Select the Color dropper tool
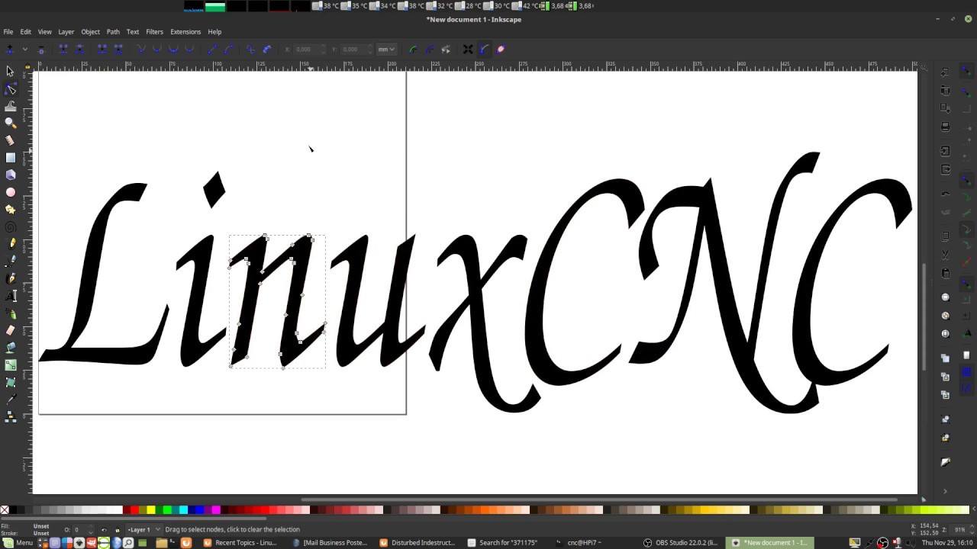977x549 pixels. 10,400
